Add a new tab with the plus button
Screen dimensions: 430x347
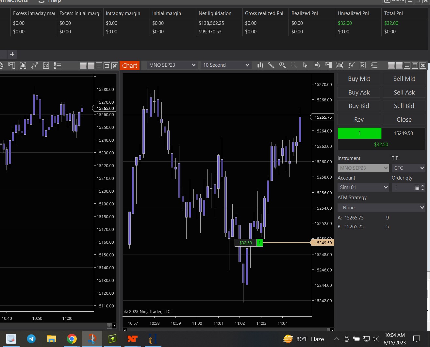click(12, 54)
